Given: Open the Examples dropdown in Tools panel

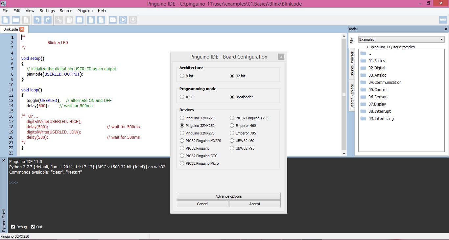Looking at the screenshot, I should pos(401,39).
